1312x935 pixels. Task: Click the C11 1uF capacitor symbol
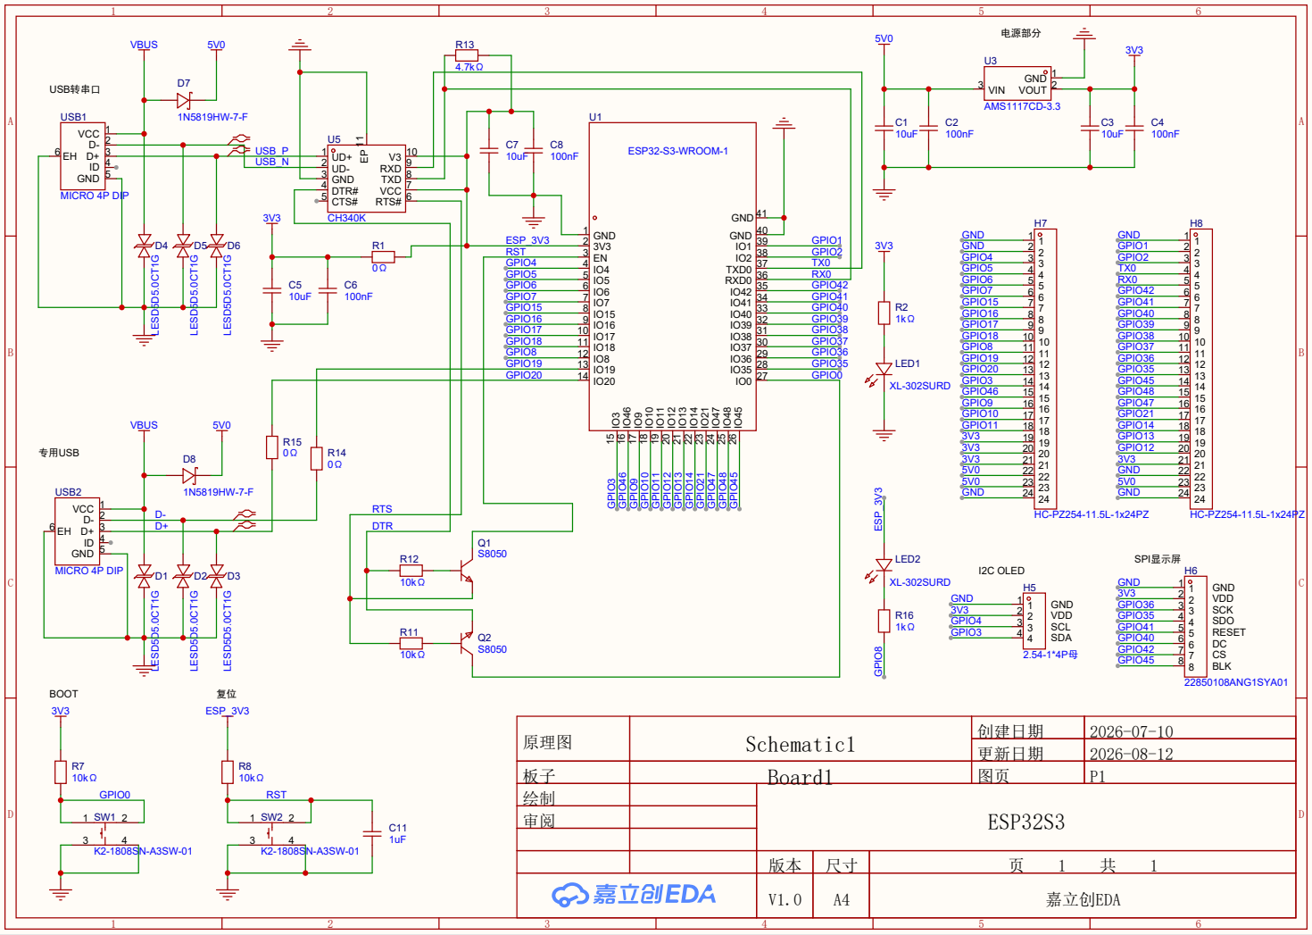(x=372, y=834)
